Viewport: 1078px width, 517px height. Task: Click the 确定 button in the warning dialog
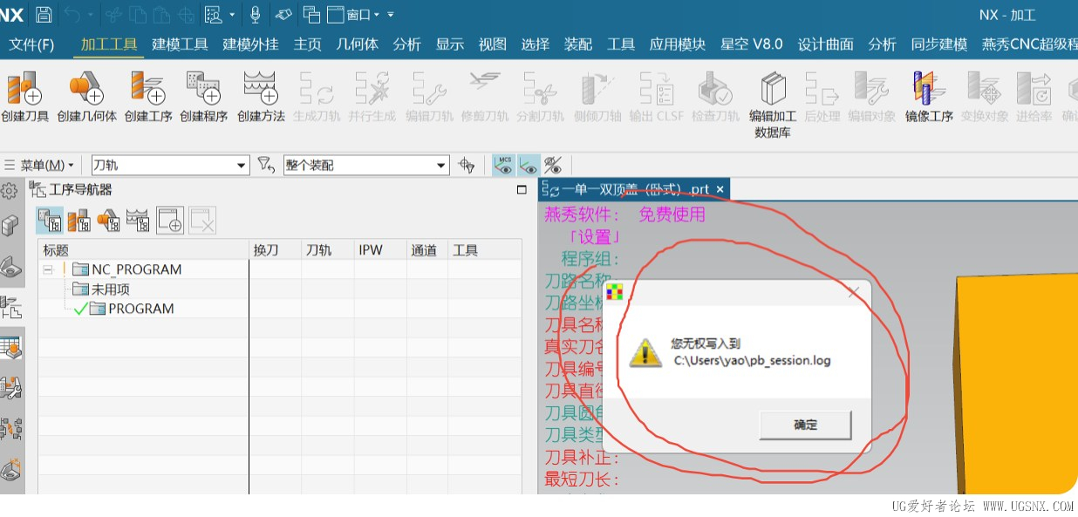point(805,425)
